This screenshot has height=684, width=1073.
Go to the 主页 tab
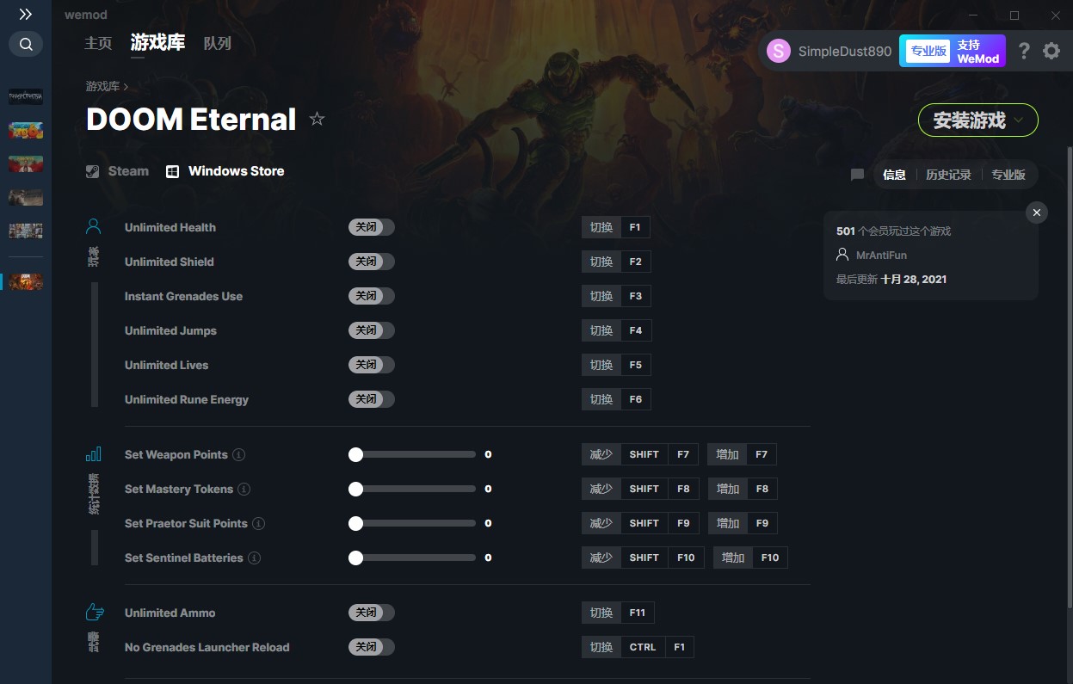click(x=98, y=43)
